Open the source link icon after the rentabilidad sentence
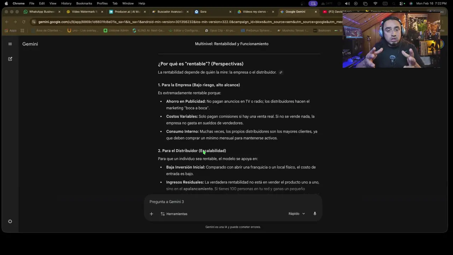The width and height of the screenshot is (453, 255). click(x=281, y=72)
